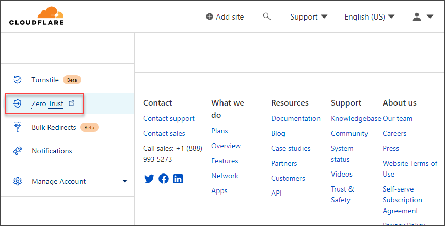Open the user account profile icon
Viewport: 445px width, 226px height.
[x=417, y=16]
